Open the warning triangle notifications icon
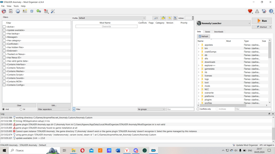The width and height of the screenshot is (275, 154). click(257, 11)
